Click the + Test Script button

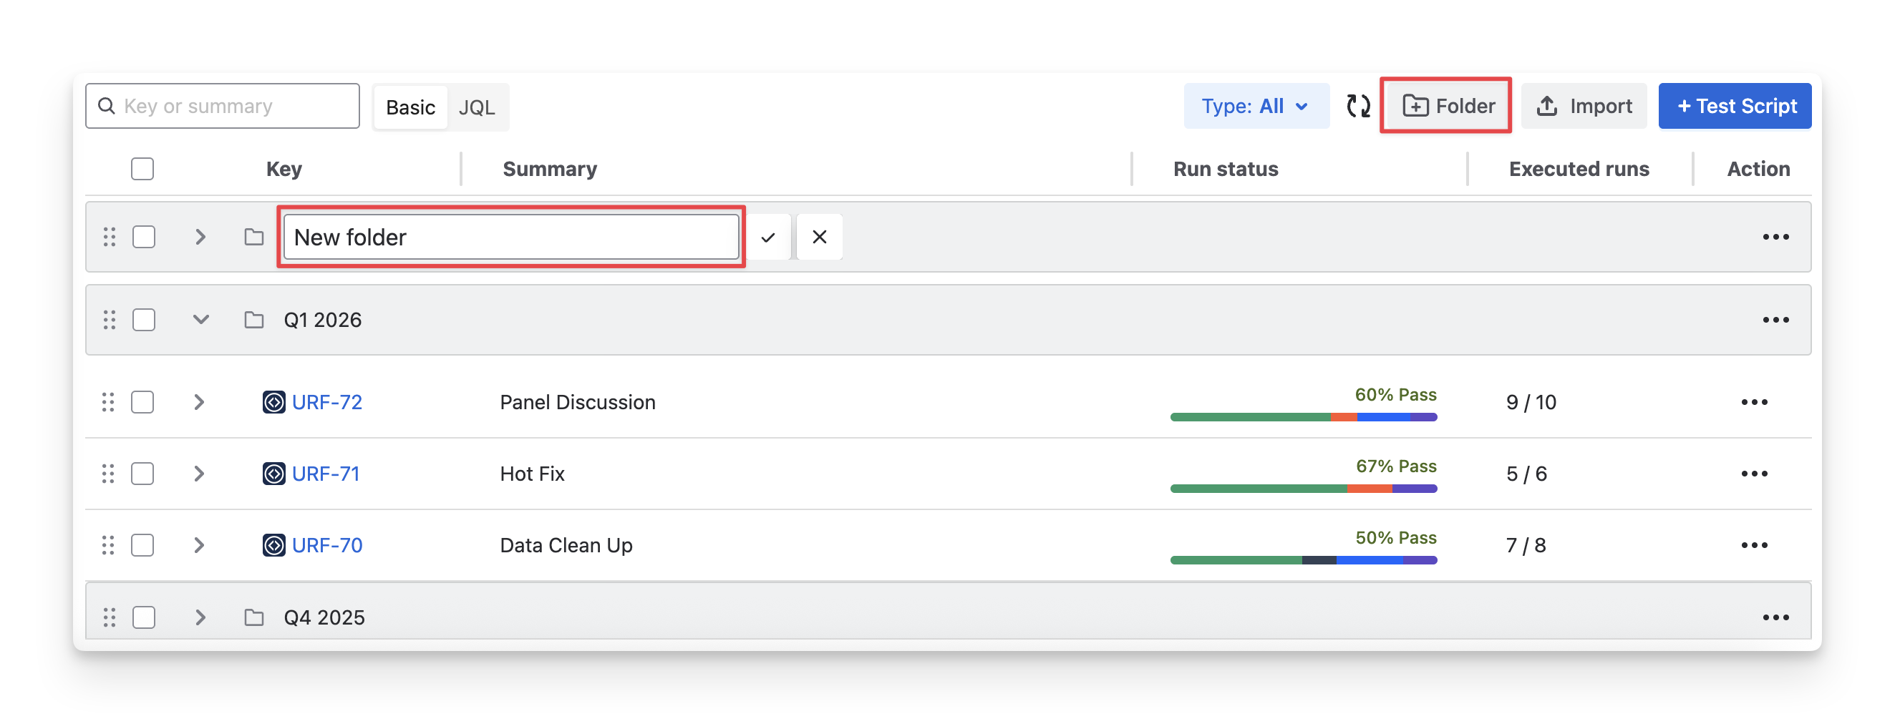(1735, 107)
